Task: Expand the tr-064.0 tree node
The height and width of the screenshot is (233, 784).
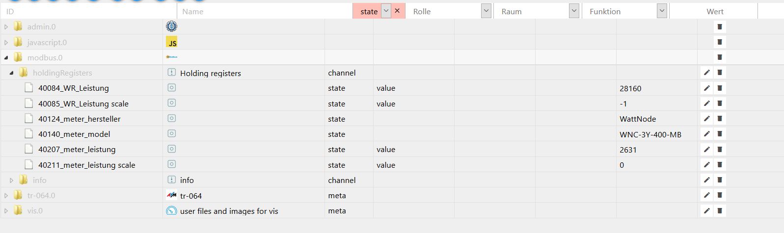Action: [6, 195]
